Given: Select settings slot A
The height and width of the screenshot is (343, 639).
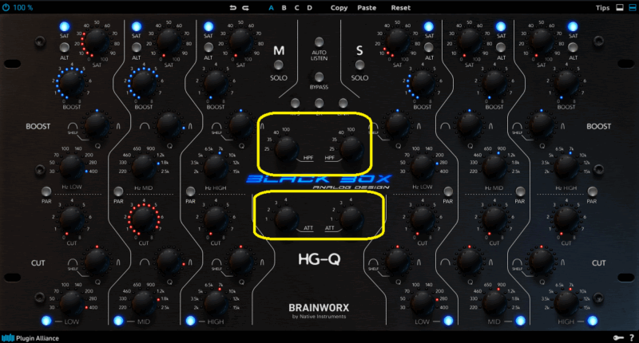Looking at the screenshot, I should tap(271, 8).
